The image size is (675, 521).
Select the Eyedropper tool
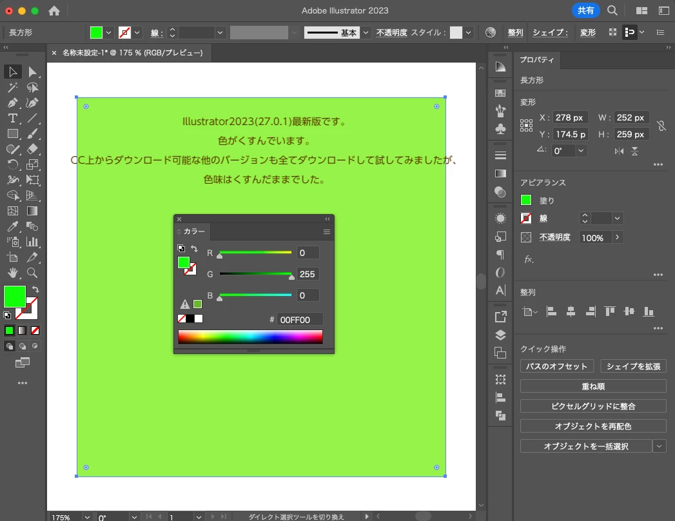12,226
